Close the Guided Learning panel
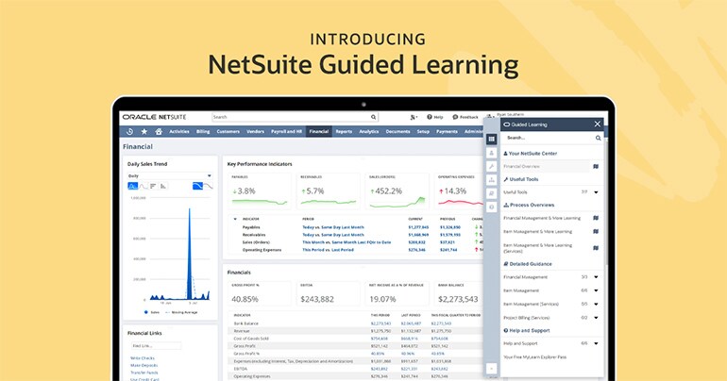The width and height of the screenshot is (727, 381). tap(597, 124)
